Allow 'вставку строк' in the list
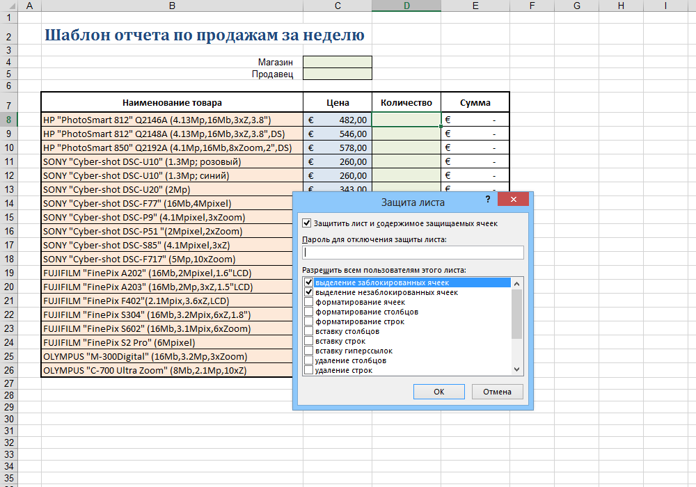 tap(309, 341)
